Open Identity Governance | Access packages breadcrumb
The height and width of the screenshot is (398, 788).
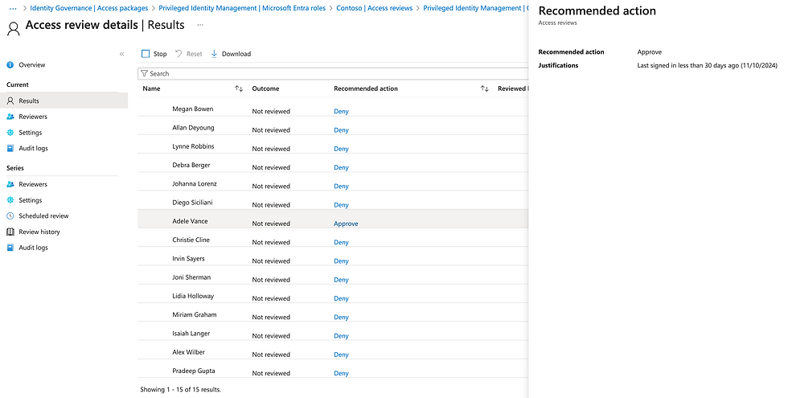click(x=89, y=8)
